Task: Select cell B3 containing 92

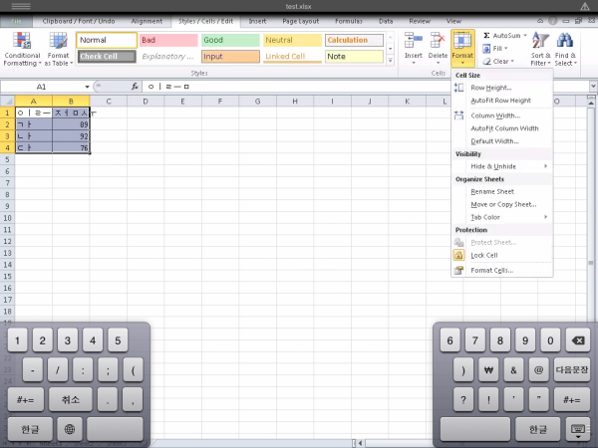Action: (71, 136)
